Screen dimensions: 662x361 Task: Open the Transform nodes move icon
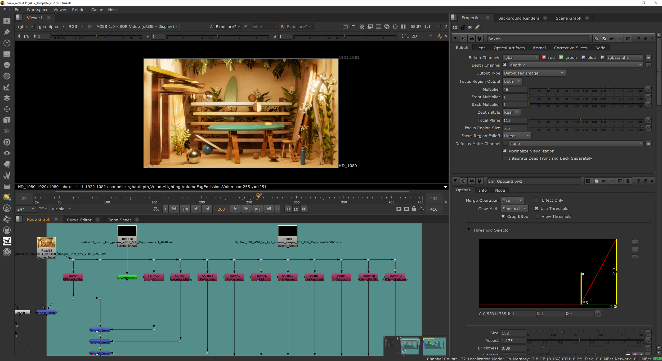(7, 109)
